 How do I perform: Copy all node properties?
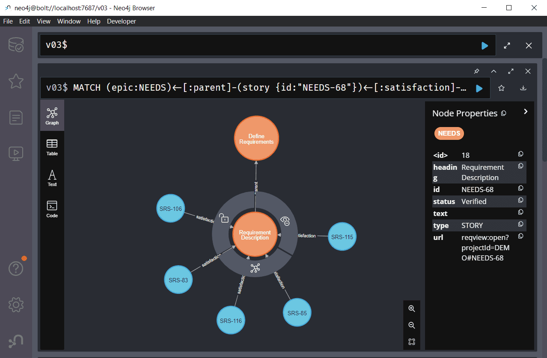tap(504, 113)
